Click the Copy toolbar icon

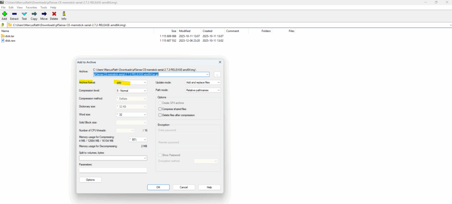pyautogui.click(x=34, y=15)
